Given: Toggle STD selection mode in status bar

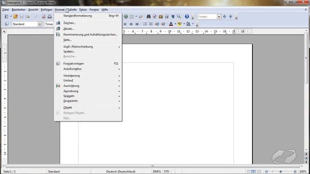Looking at the screenshot, I should [167, 172].
